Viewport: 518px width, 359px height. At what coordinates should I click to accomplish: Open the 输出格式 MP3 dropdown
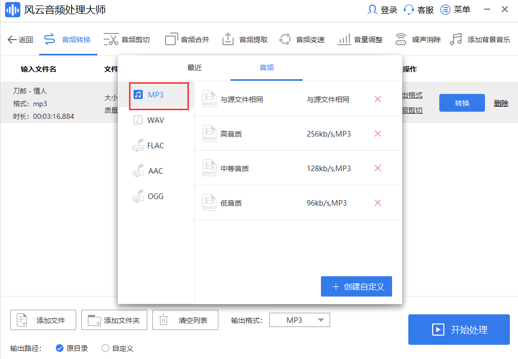click(x=300, y=320)
